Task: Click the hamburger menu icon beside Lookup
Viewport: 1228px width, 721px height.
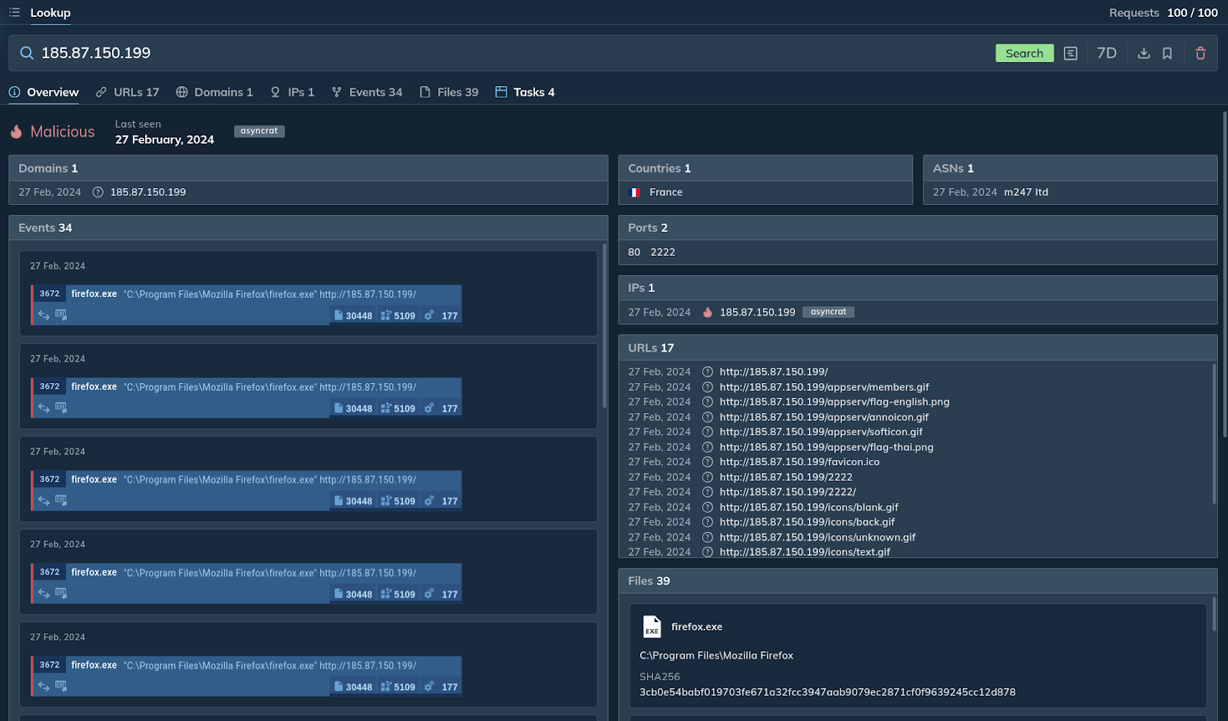Action: tap(14, 12)
